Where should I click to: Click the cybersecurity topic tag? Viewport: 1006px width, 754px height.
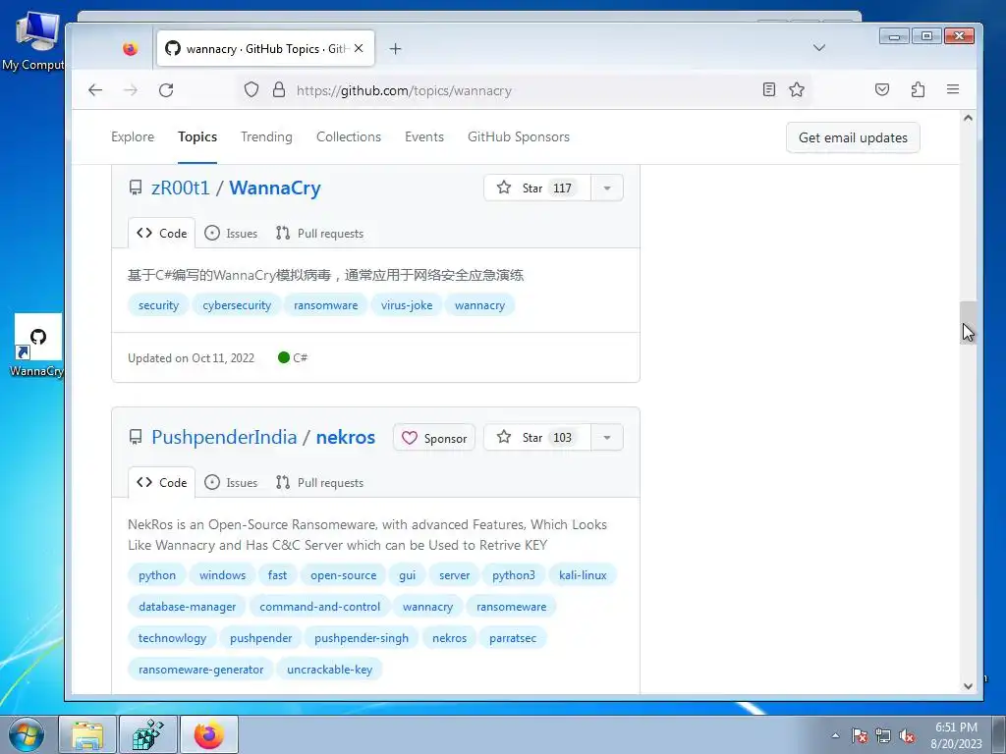pos(237,305)
